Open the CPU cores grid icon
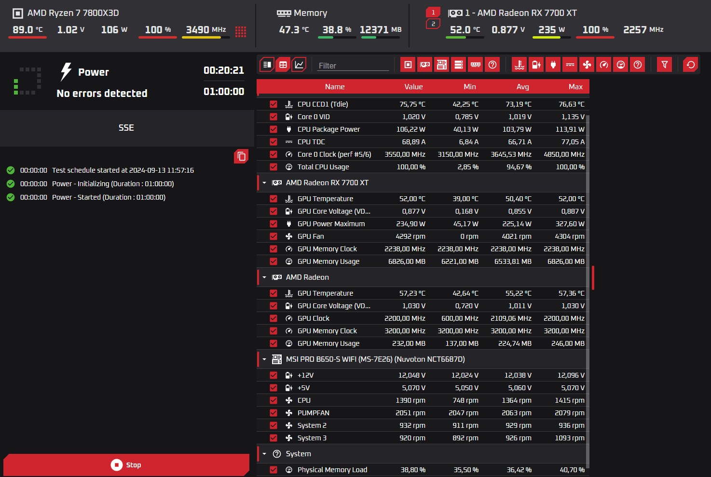This screenshot has width=711, height=477. click(241, 32)
